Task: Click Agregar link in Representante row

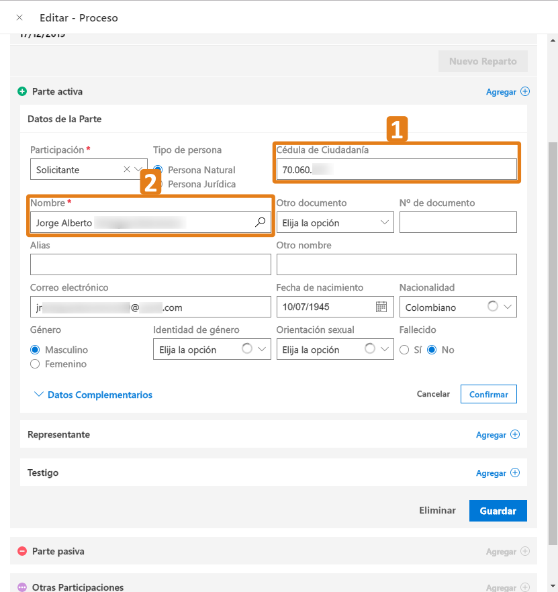Action: [x=491, y=434]
